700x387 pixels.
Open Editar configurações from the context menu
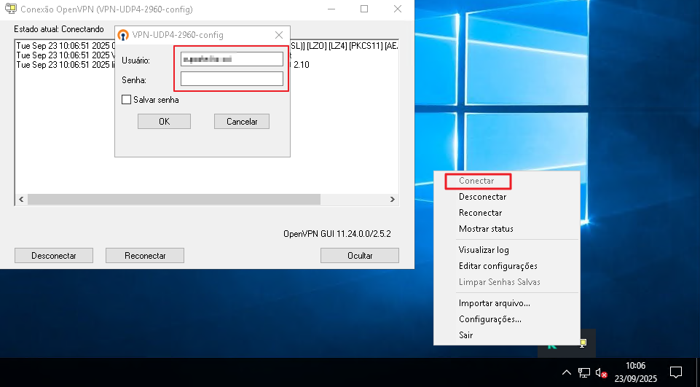(498, 266)
